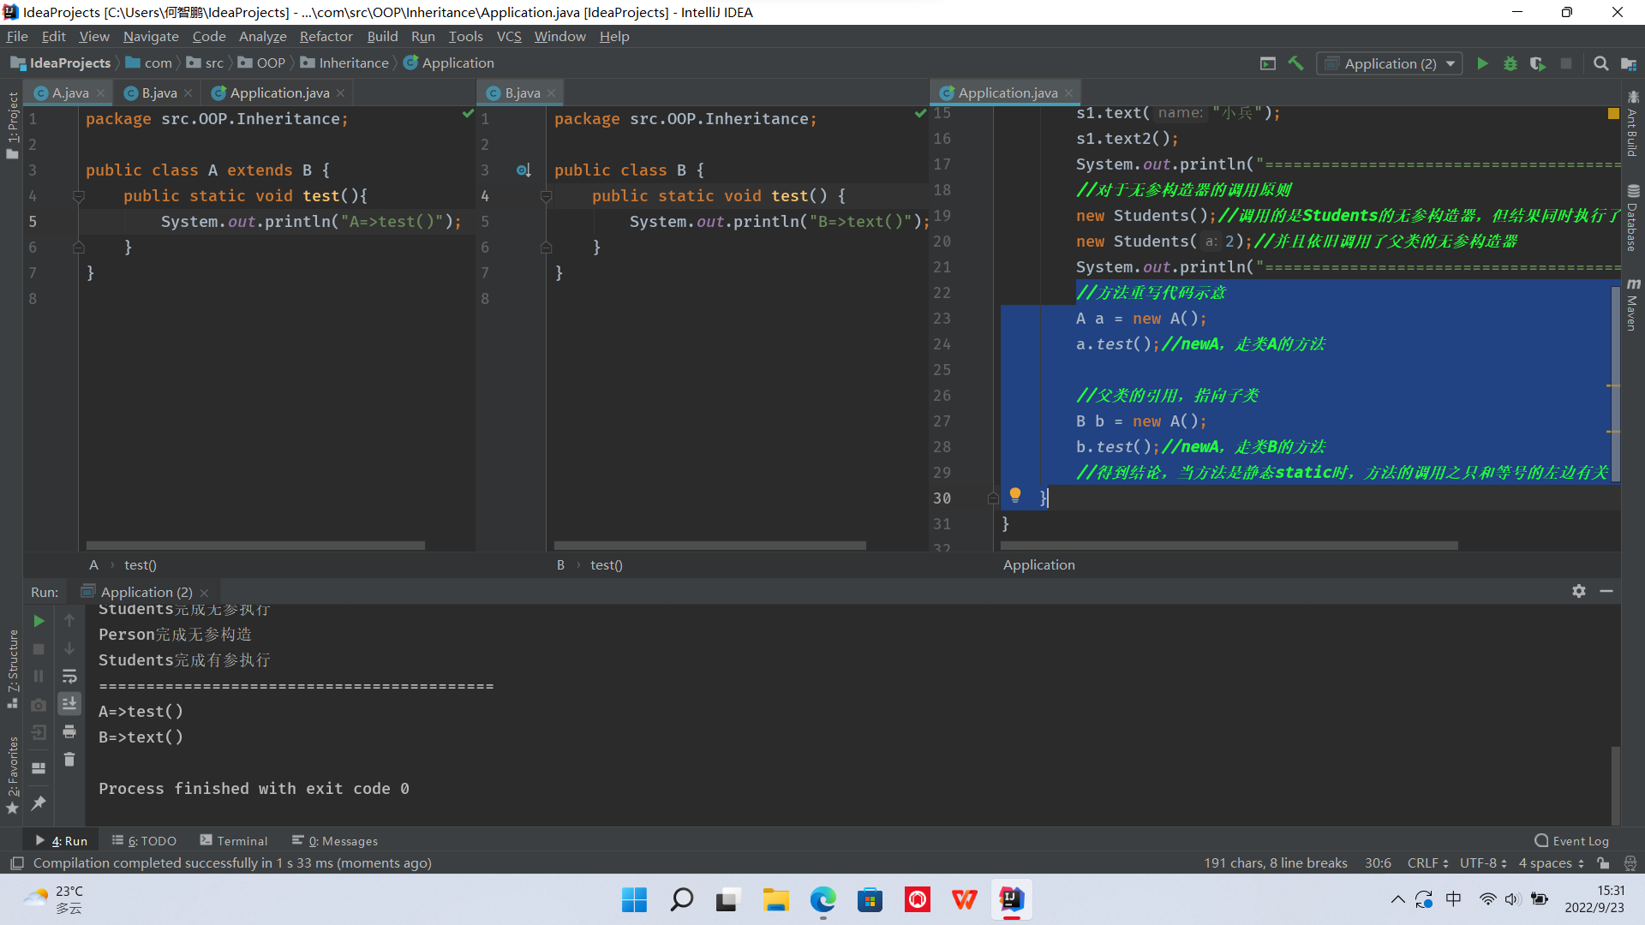Click the Build project hammer icon
The image size is (1645, 925).
(x=1296, y=63)
